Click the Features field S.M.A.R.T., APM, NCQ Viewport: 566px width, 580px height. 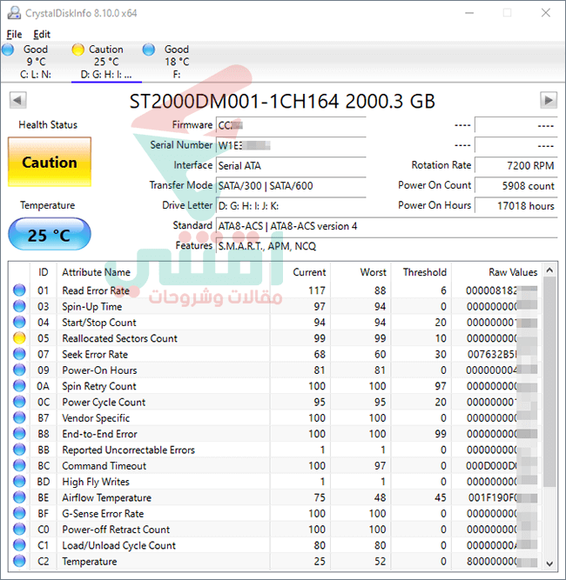click(x=387, y=246)
